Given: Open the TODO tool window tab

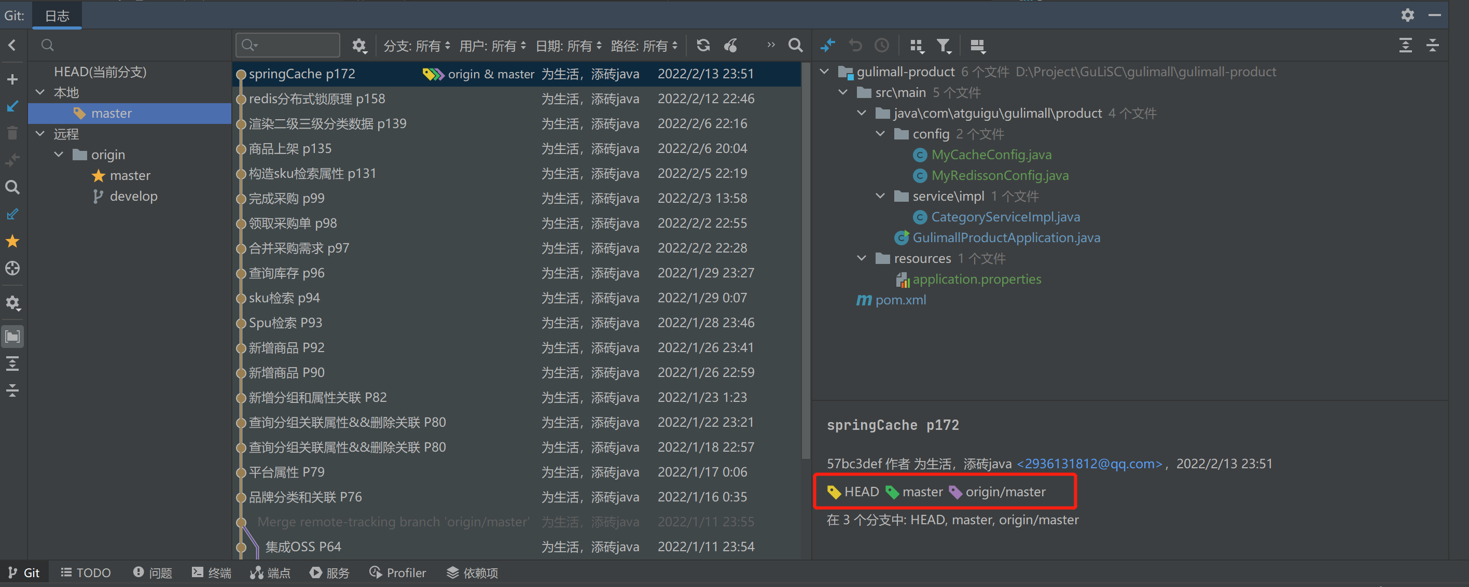Looking at the screenshot, I should pyautogui.click(x=86, y=573).
